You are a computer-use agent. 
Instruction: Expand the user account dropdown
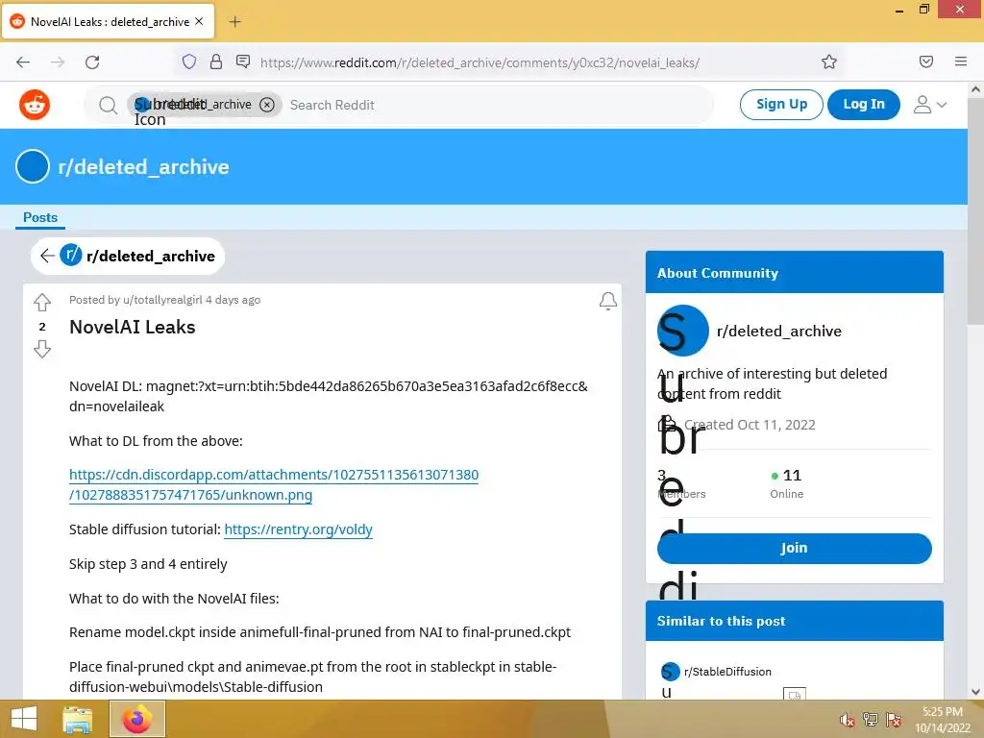(930, 105)
